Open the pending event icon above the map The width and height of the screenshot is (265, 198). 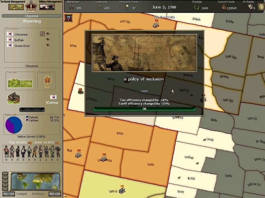pos(69,18)
